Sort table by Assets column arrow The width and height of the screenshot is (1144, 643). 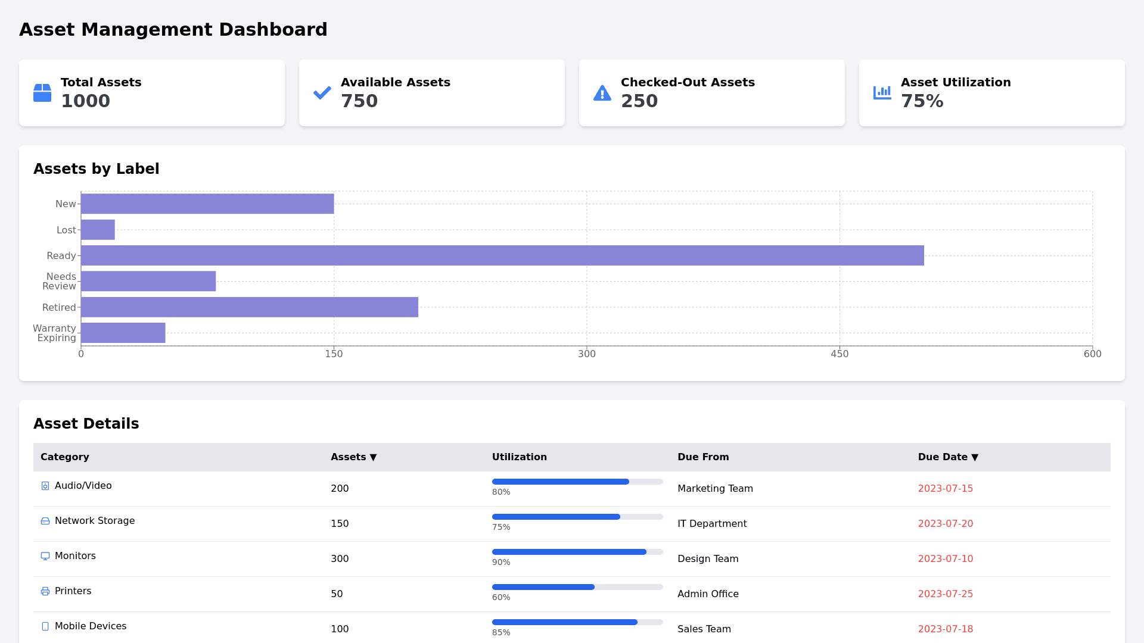pos(373,457)
